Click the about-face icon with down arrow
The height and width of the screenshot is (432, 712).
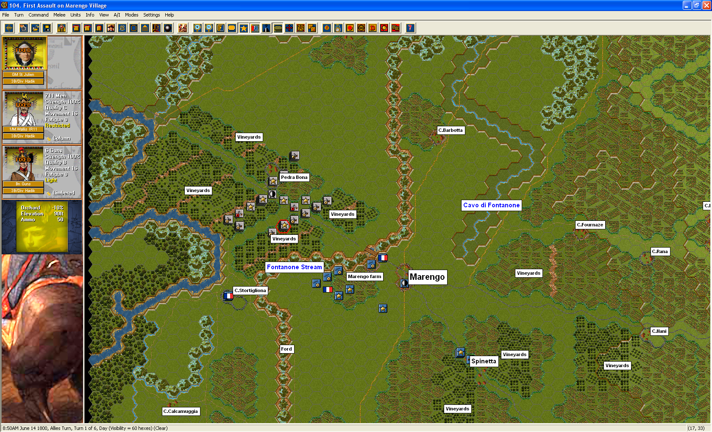99,28
